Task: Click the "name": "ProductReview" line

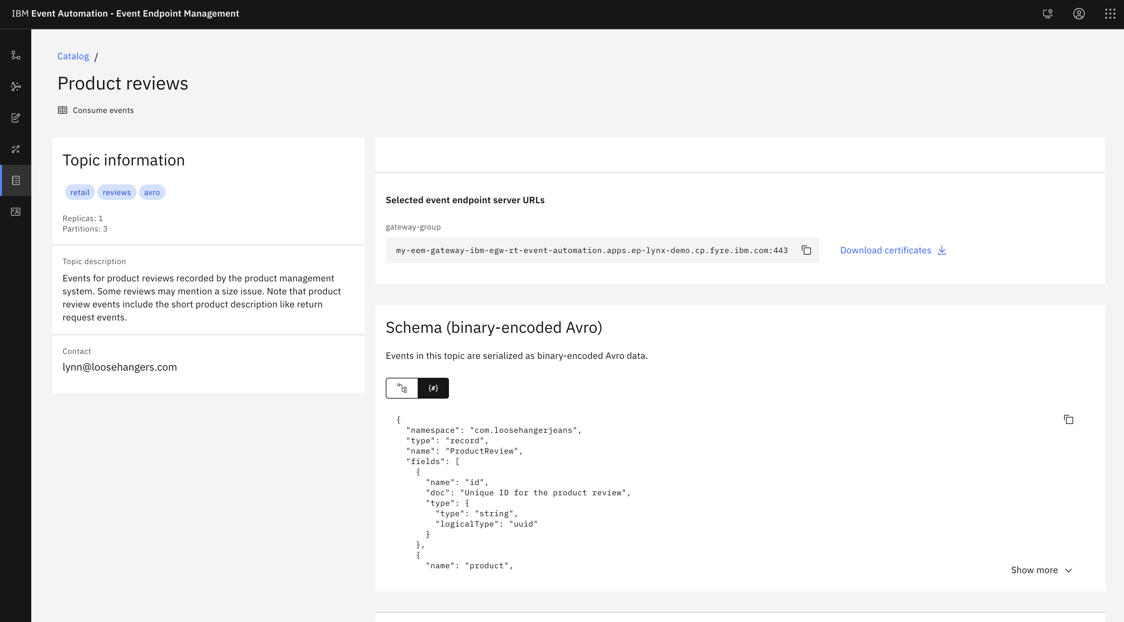Action: pos(464,451)
